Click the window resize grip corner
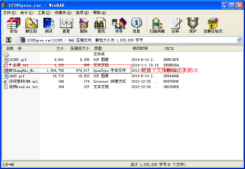 pyautogui.click(x=242, y=165)
